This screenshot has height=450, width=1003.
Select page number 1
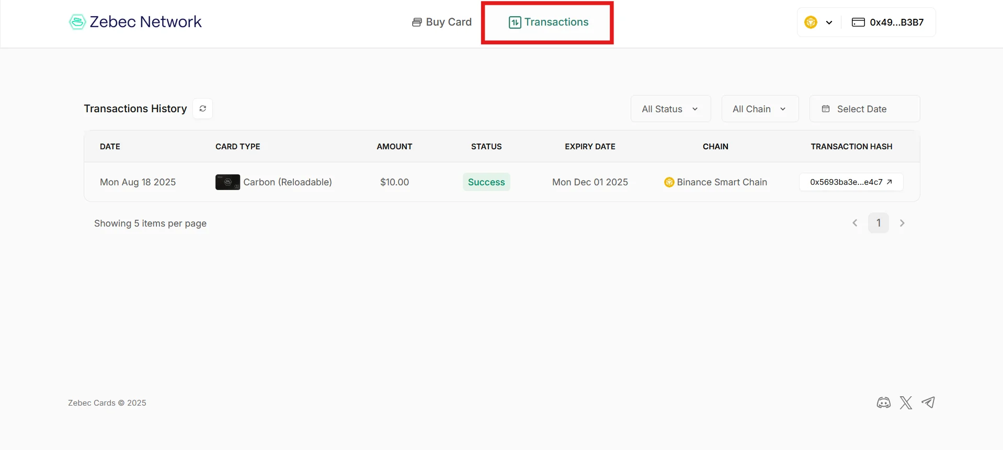(879, 223)
